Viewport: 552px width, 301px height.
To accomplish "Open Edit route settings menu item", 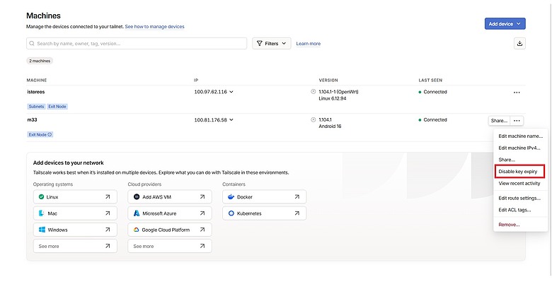I will tap(520, 198).
